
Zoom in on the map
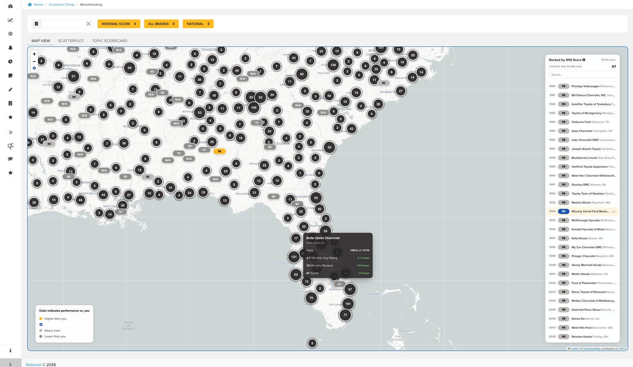click(x=34, y=54)
